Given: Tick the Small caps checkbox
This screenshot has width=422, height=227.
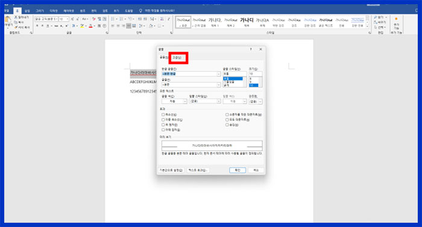Looking at the screenshot, I should coord(227,115).
